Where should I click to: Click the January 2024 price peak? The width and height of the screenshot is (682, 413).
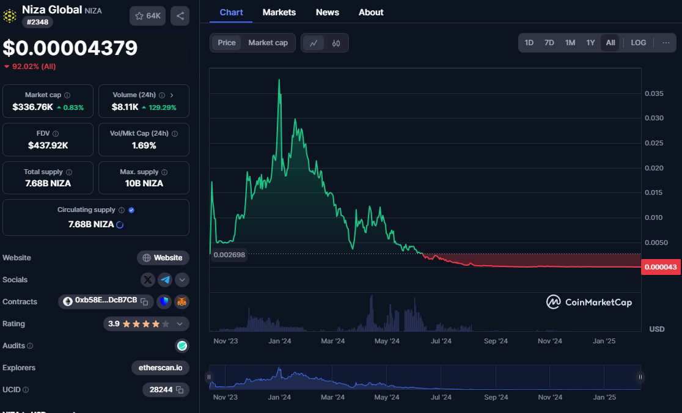(279, 81)
